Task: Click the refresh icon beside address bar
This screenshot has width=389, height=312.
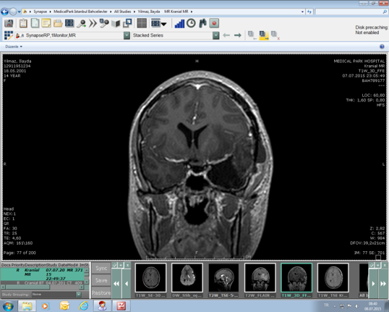Action: (x=309, y=12)
